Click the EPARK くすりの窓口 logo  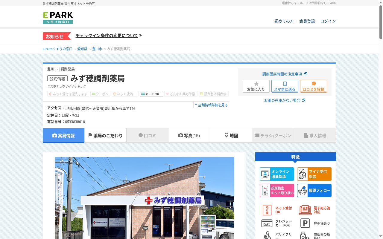[58, 18]
